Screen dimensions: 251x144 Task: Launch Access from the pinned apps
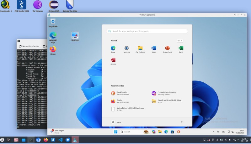pyautogui.click(x=113, y=61)
